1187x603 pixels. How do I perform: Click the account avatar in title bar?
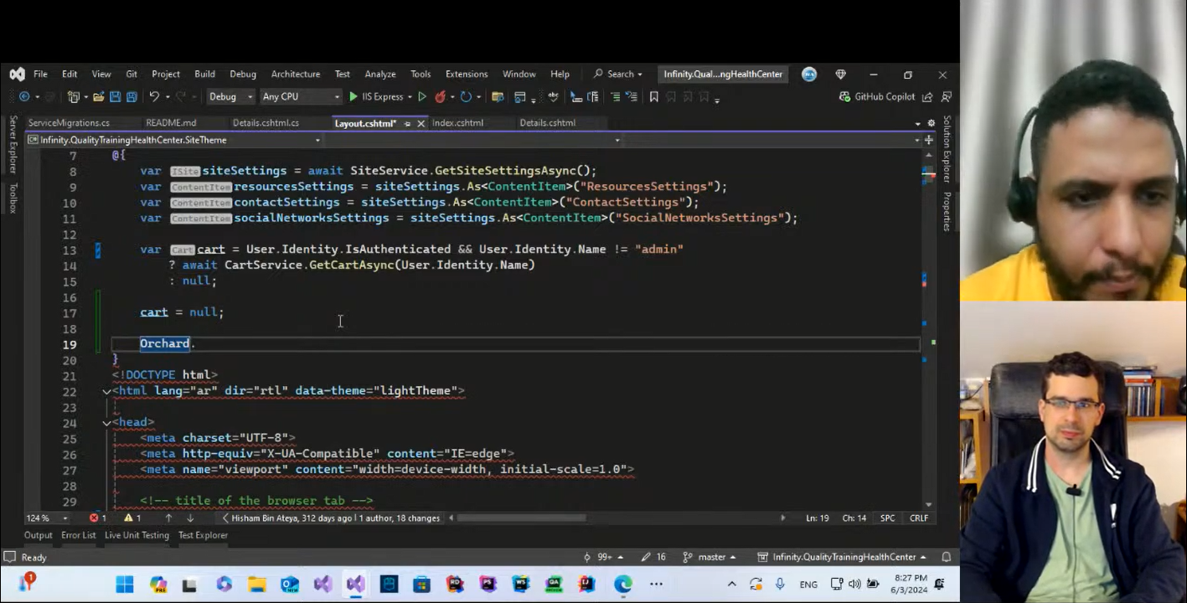click(809, 75)
